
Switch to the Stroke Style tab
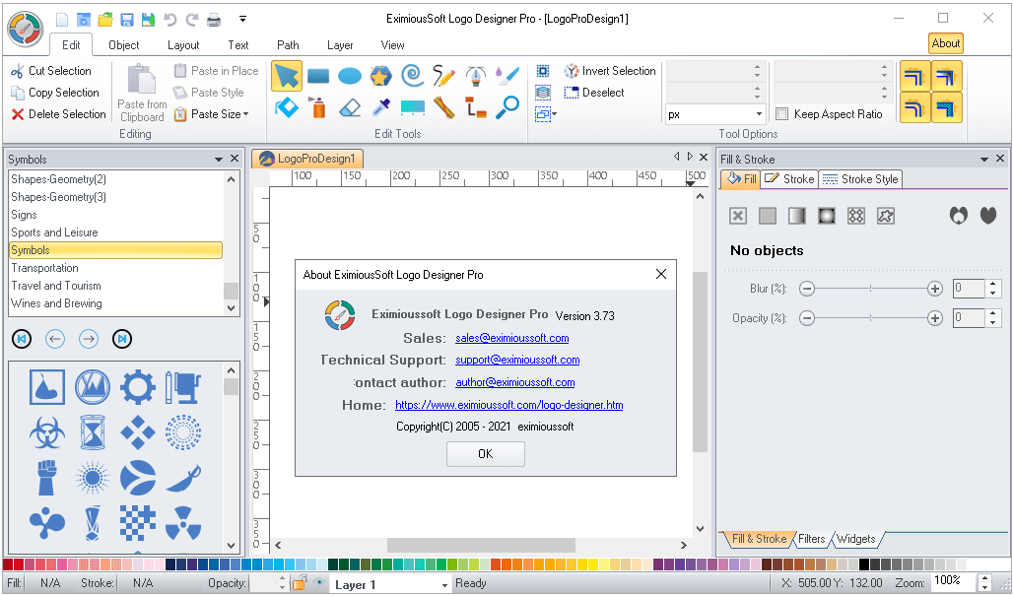point(860,179)
